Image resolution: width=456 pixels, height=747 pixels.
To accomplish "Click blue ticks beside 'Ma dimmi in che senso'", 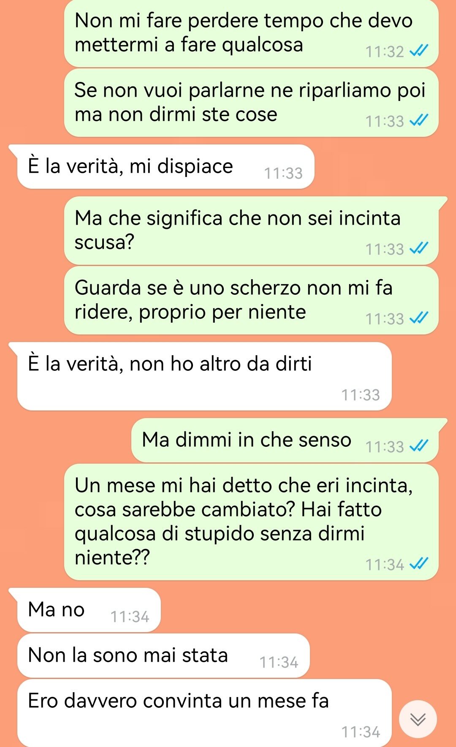I will (x=419, y=446).
